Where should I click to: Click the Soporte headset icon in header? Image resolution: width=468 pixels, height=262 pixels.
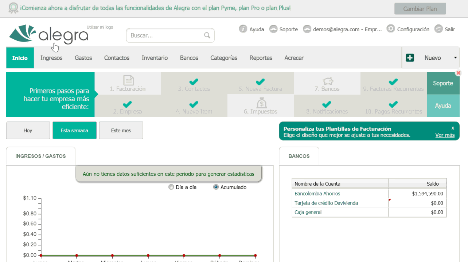[273, 29]
